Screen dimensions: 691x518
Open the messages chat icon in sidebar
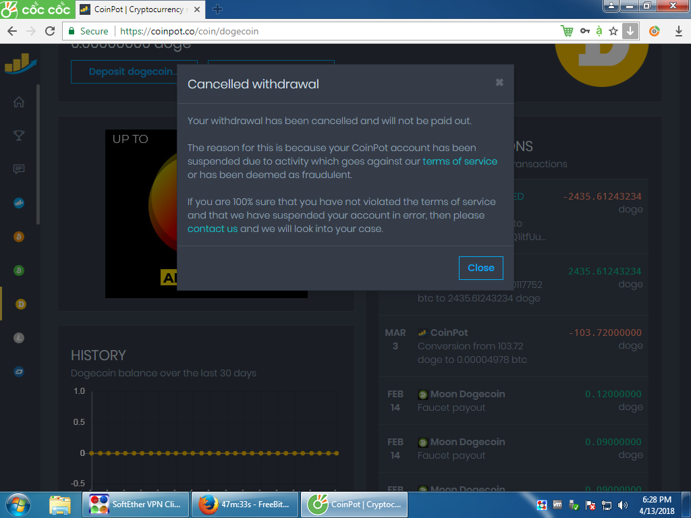(18, 169)
